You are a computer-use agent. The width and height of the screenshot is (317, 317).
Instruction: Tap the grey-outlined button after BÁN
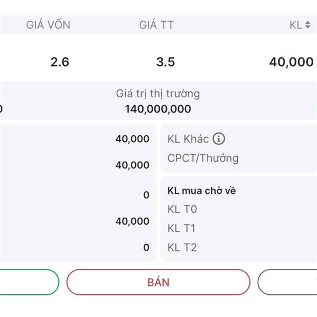287,282
